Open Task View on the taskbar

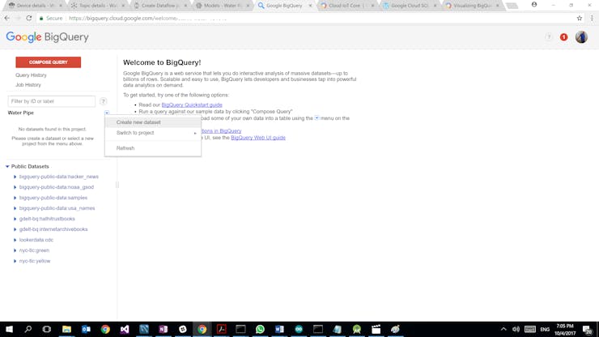pyautogui.click(x=47, y=330)
